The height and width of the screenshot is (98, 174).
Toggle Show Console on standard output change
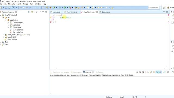click(x=157, y=72)
